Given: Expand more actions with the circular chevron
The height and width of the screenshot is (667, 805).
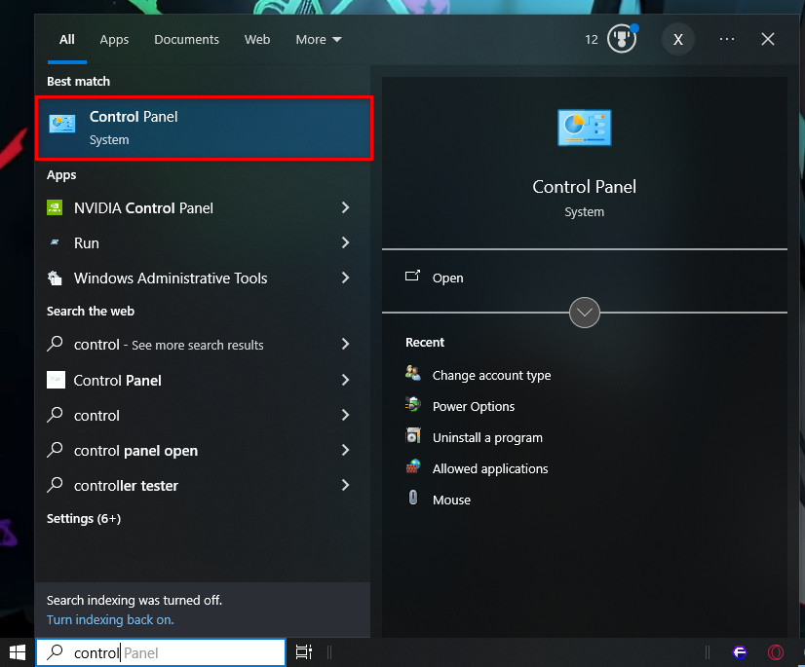Looking at the screenshot, I should [x=584, y=312].
